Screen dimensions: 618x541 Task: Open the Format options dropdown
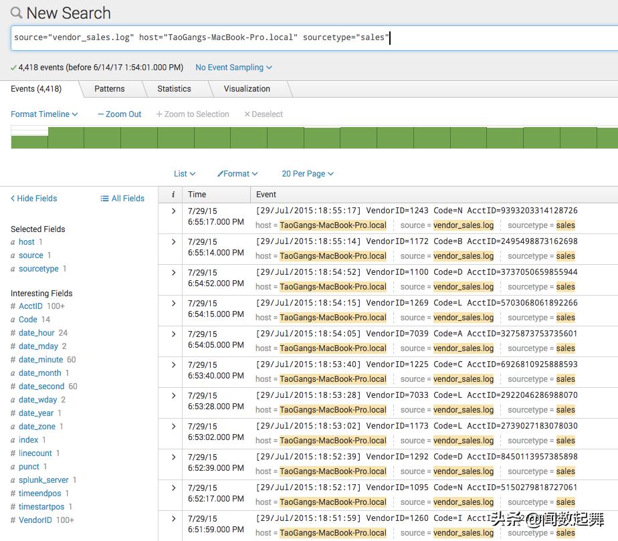[237, 174]
